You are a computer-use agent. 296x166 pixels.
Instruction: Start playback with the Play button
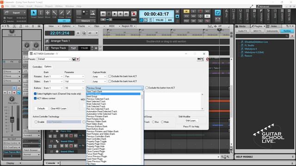point(114,14)
